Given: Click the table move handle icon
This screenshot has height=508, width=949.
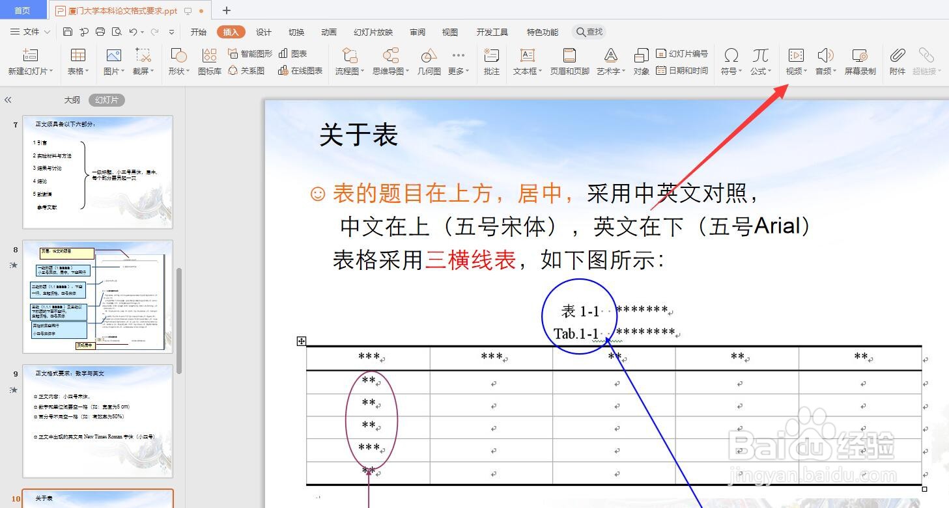Looking at the screenshot, I should 302,341.
